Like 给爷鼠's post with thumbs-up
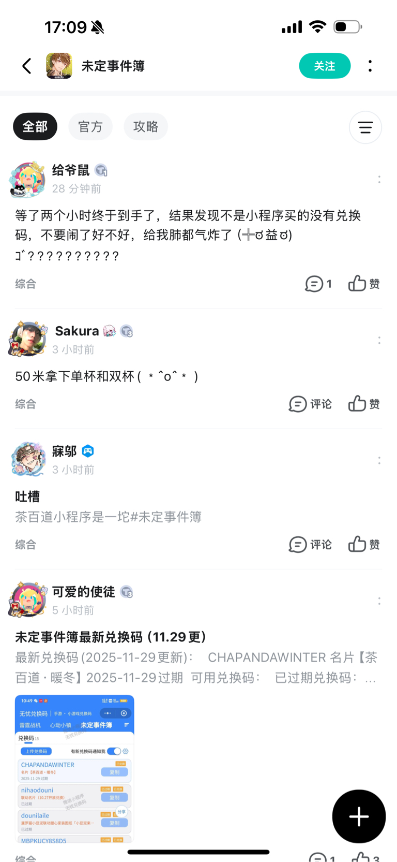Viewport: 397px width, 862px height. pyautogui.click(x=364, y=284)
